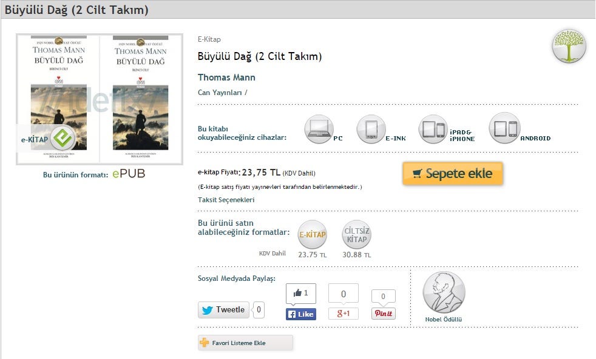This screenshot has height=359, width=596.
Task: Click the Pinterest pin count bubble
Action: point(383,297)
